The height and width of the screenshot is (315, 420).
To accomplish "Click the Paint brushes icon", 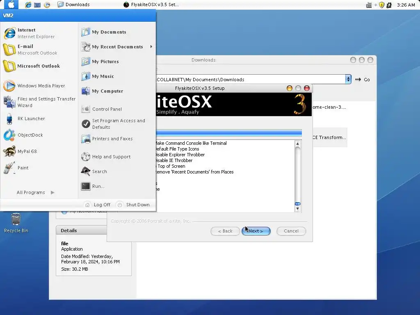I will [9, 168].
